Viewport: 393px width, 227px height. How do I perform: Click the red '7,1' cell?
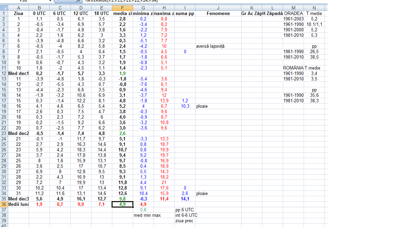click(102, 204)
